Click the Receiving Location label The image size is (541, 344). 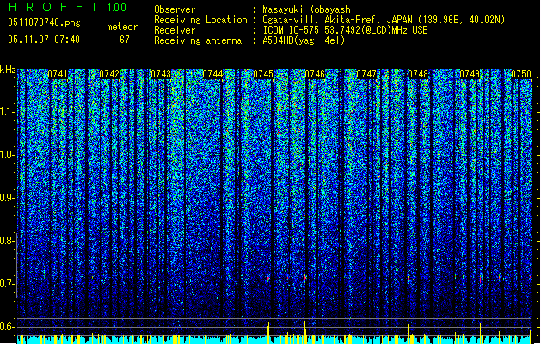tap(200, 20)
